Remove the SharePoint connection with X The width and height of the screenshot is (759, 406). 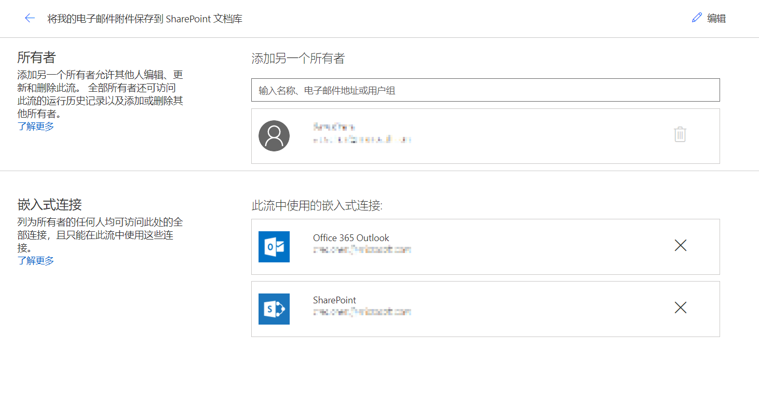tap(680, 308)
